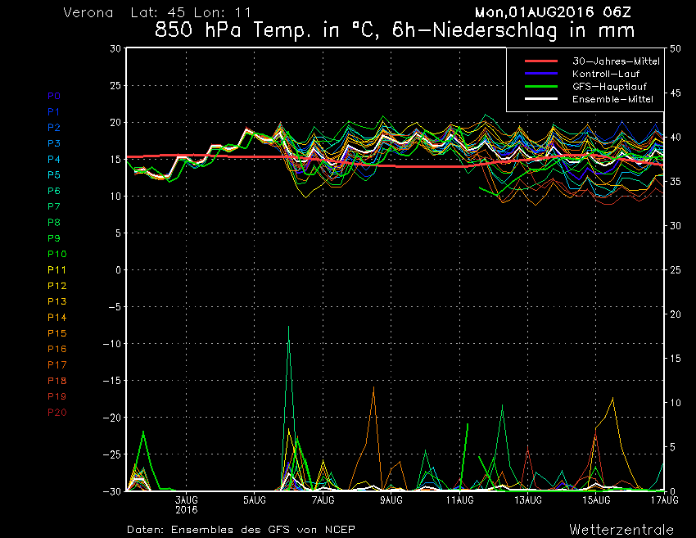Select the P20 ensemble member label
Image resolution: width=696 pixels, height=538 pixels.
click(x=56, y=412)
